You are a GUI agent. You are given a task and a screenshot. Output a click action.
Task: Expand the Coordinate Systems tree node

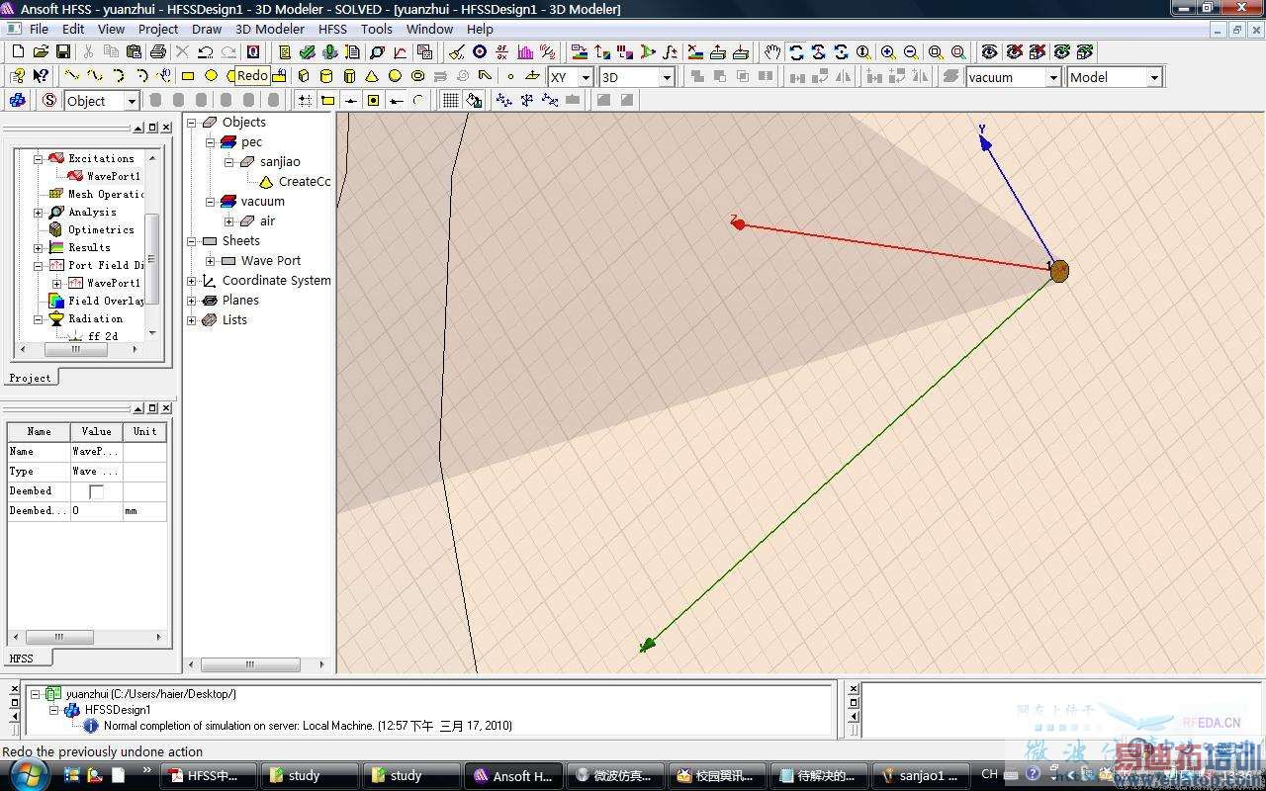192,281
